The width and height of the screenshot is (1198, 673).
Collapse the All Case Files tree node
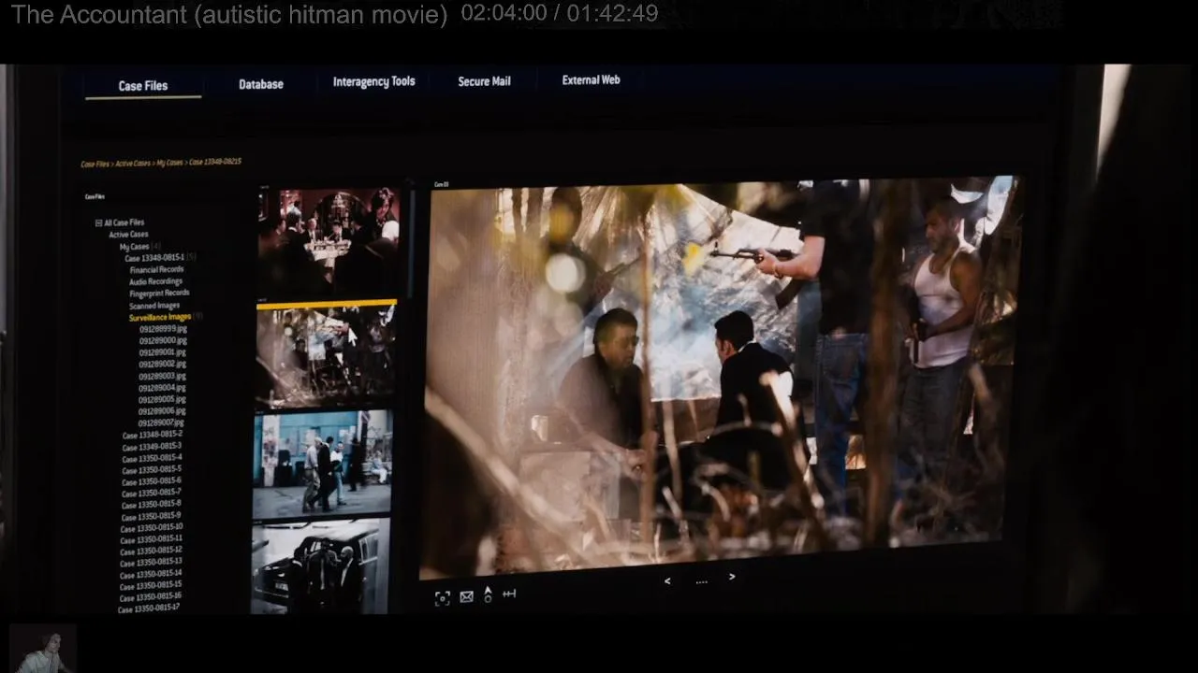tap(98, 222)
